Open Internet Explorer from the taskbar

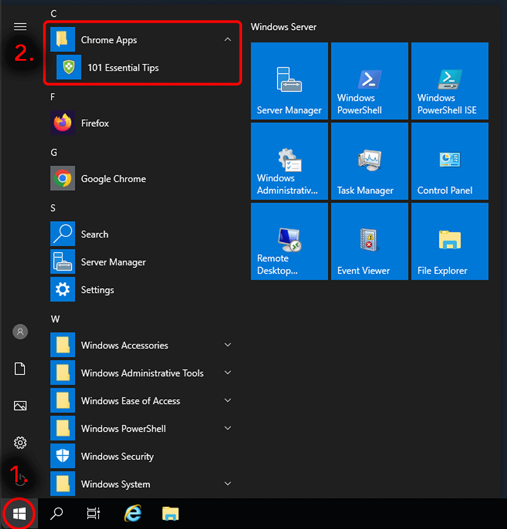coord(132,514)
